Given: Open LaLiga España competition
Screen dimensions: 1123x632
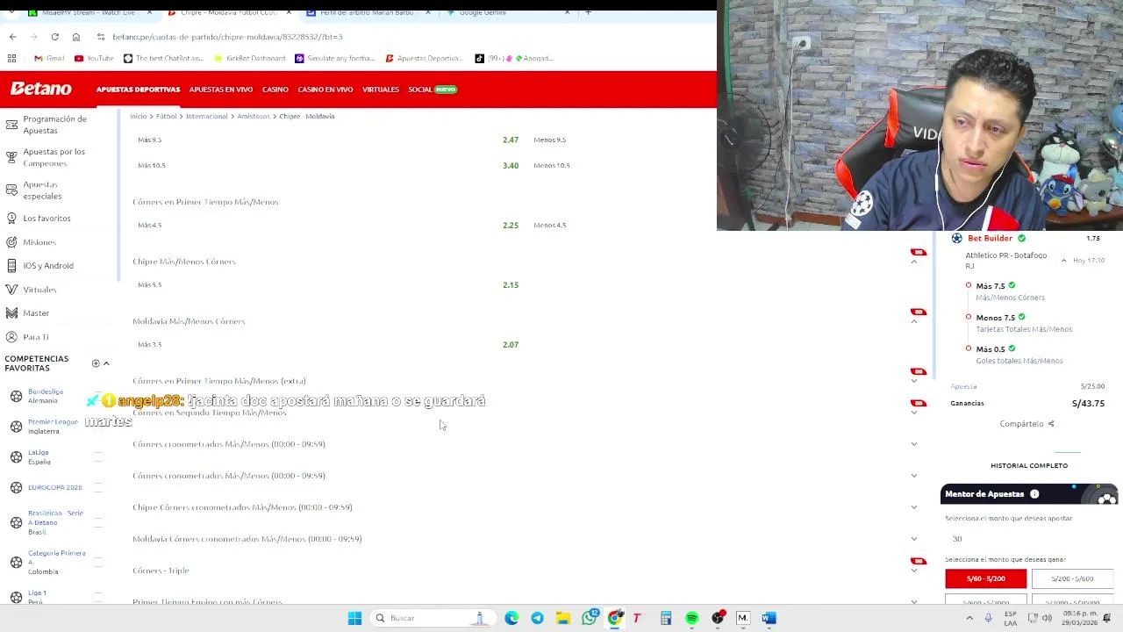Looking at the screenshot, I should pyautogui.click(x=39, y=456).
